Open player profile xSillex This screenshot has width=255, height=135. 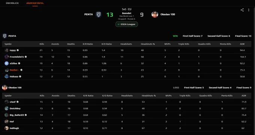[x=13, y=64]
